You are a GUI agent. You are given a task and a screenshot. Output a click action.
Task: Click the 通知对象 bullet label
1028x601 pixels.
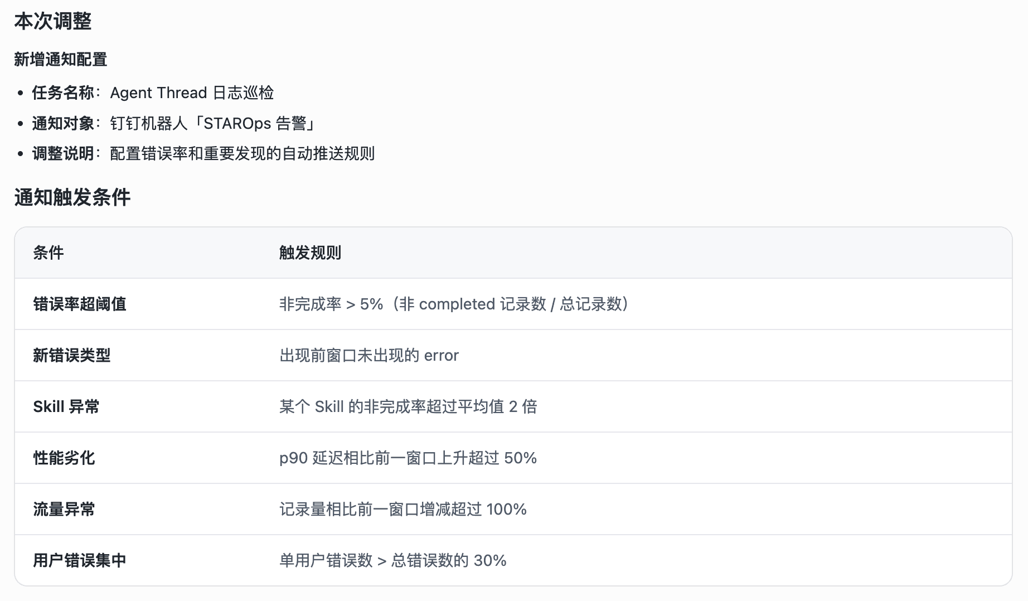pos(63,123)
